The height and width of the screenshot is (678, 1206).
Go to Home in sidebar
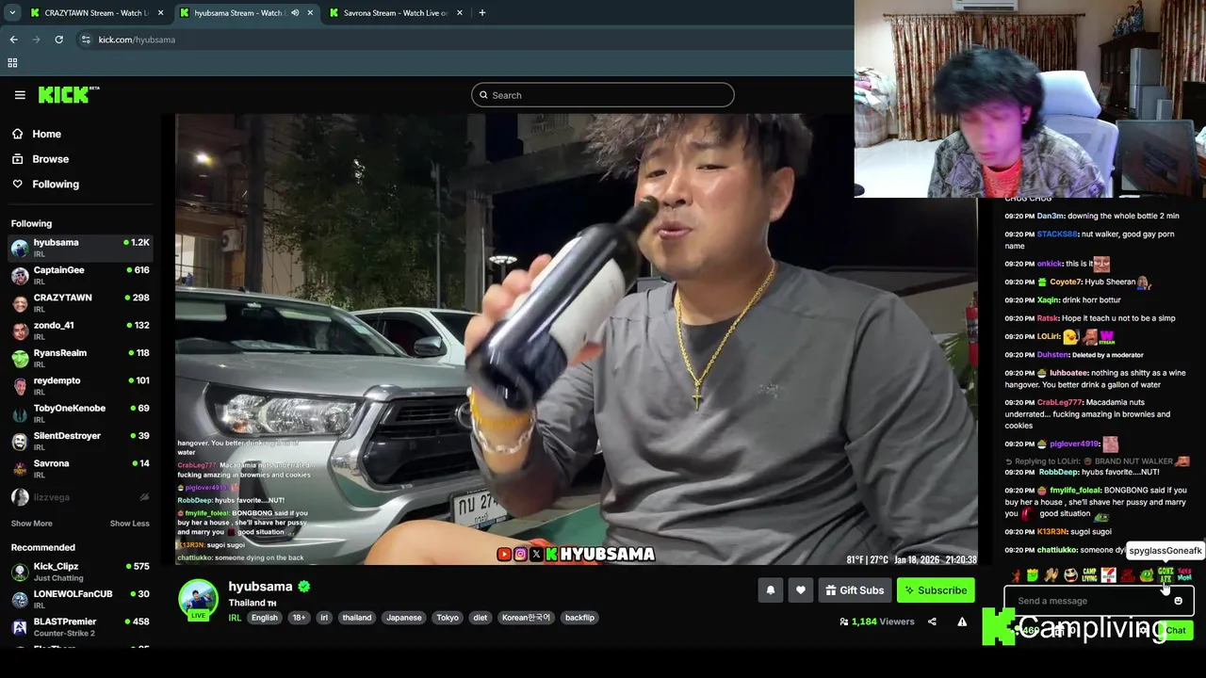pyautogui.click(x=46, y=134)
